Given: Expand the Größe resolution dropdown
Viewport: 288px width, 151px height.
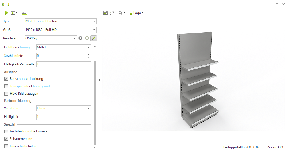Looking at the screenshot, I should [61, 30].
